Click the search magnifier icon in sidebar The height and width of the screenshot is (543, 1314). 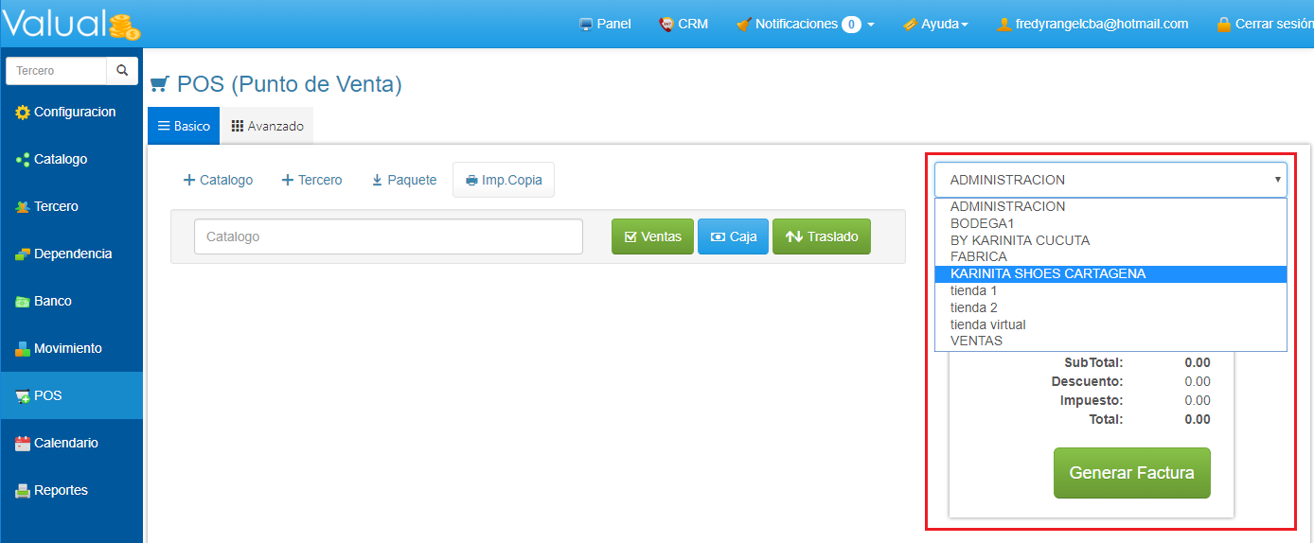coord(122,71)
